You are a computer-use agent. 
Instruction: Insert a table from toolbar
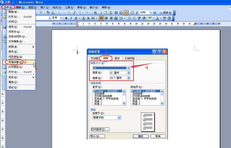(105, 13)
